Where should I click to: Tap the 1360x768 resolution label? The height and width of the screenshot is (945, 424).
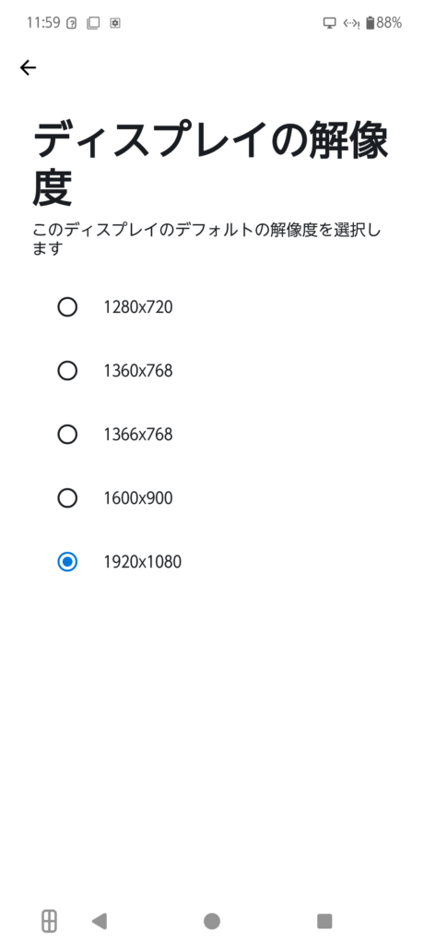(x=138, y=371)
